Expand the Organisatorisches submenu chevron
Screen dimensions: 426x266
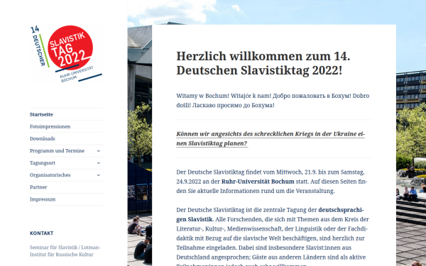99,175
